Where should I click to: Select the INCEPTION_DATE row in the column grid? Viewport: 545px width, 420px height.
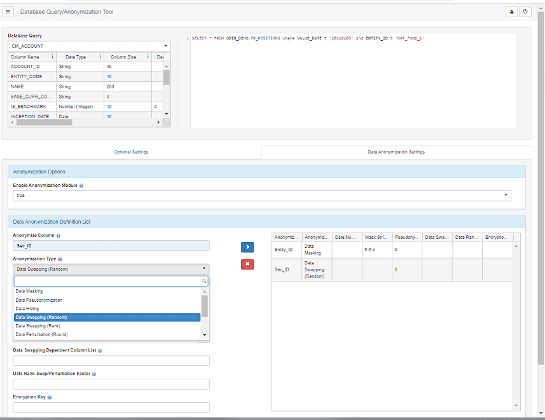tap(85, 116)
